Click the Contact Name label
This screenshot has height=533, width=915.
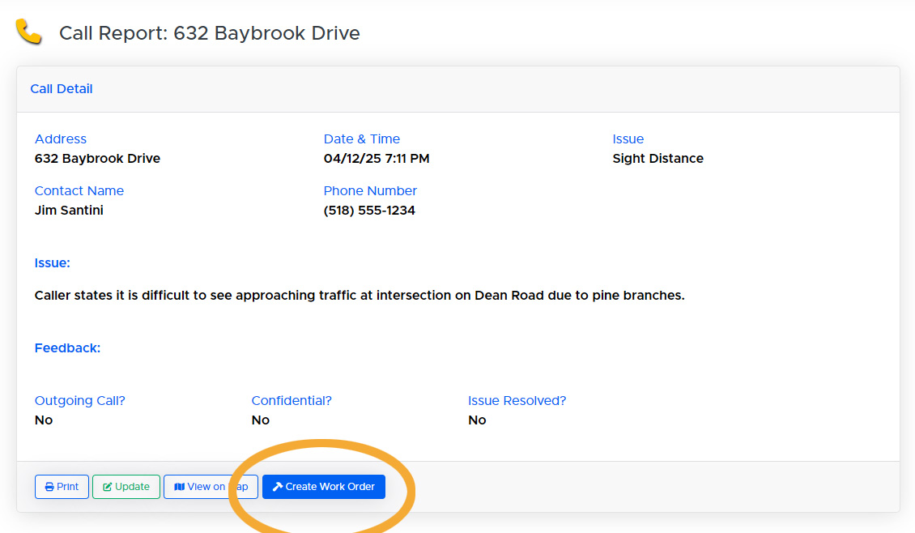point(79,191)
